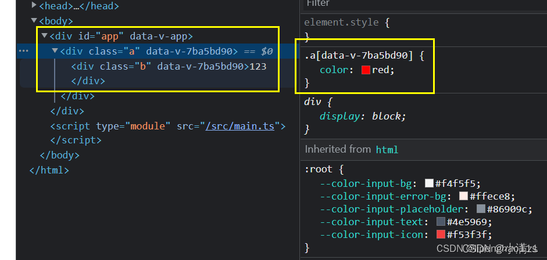Click the "module" type attribute value
The height and width of the screenshot is (260, 547).
click(x=147, y=126)
